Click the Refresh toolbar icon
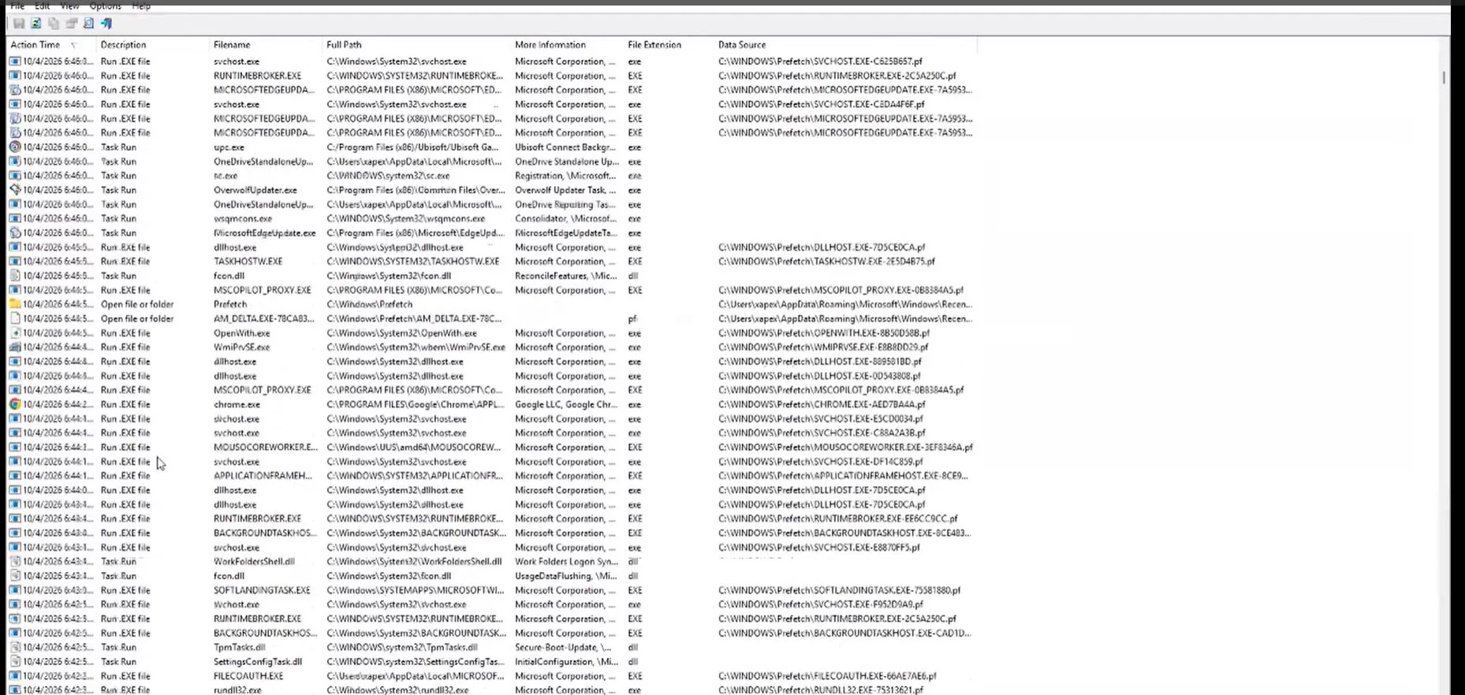Viewport: 1465px width, 695px height. (x=36, y=24)
